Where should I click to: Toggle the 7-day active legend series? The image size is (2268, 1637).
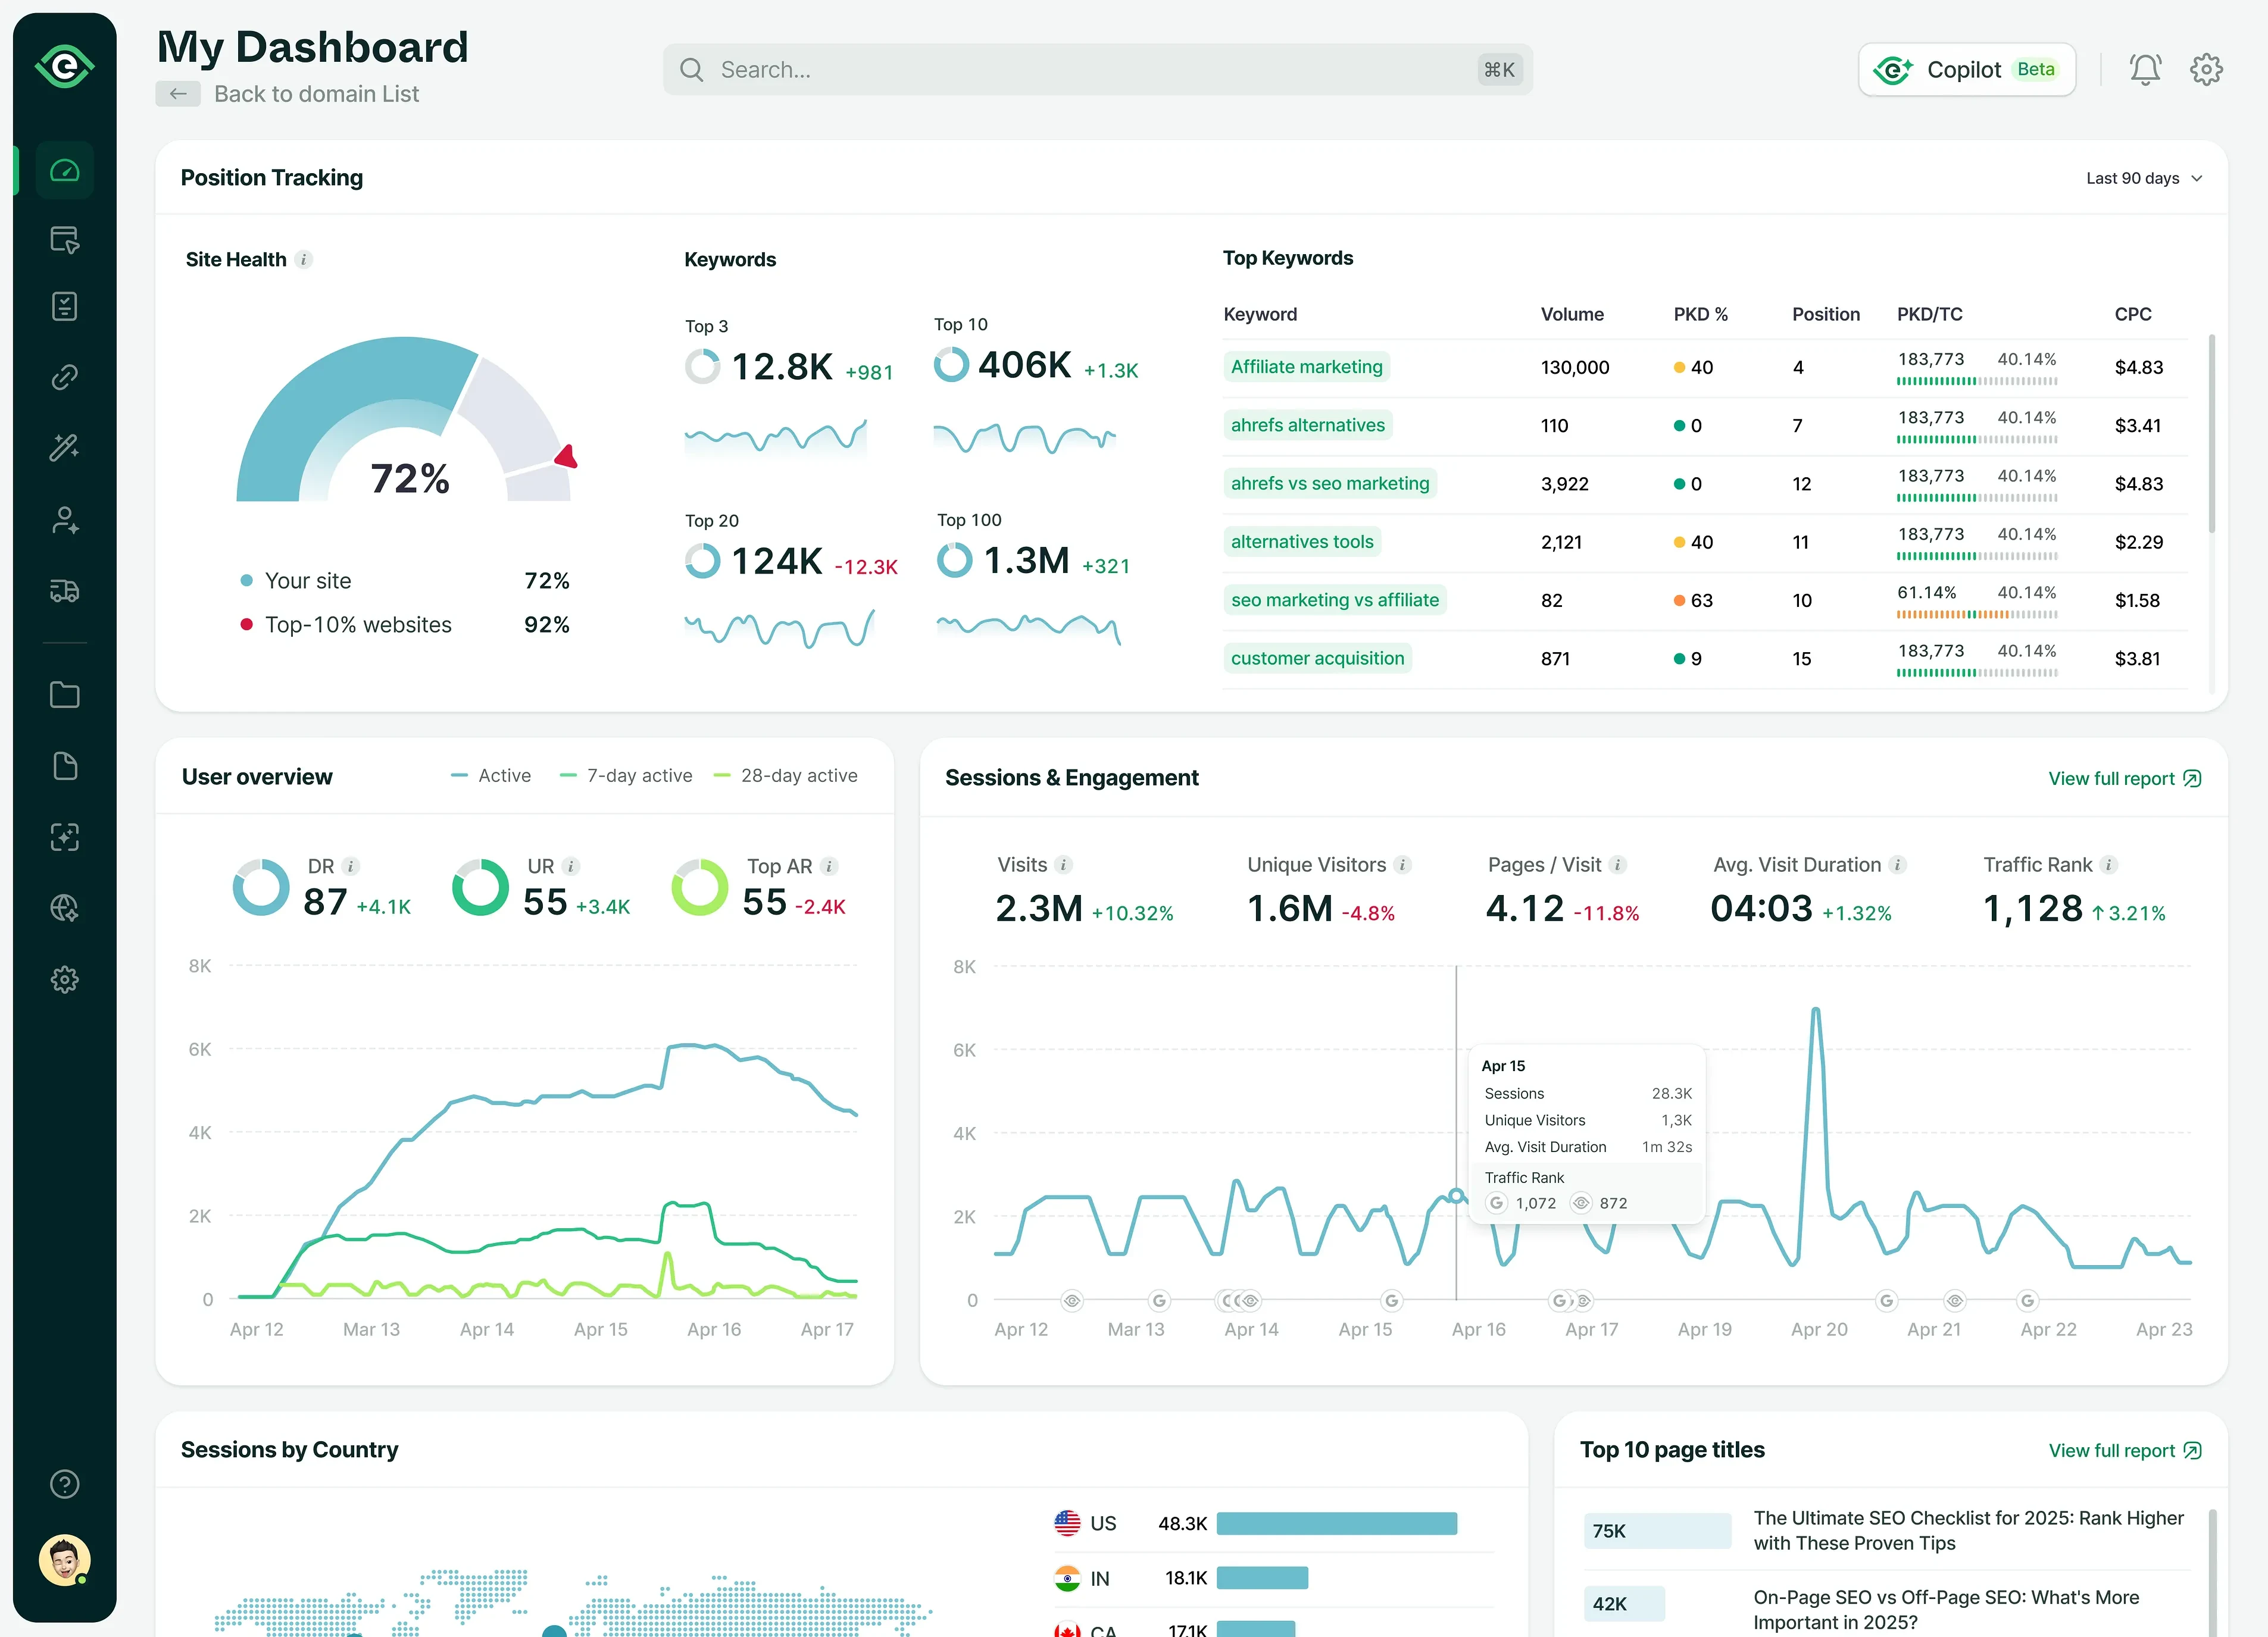(x=626, y=775)
